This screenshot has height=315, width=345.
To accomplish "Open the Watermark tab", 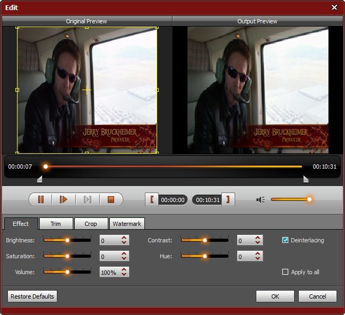I will (x=127, y=224).
